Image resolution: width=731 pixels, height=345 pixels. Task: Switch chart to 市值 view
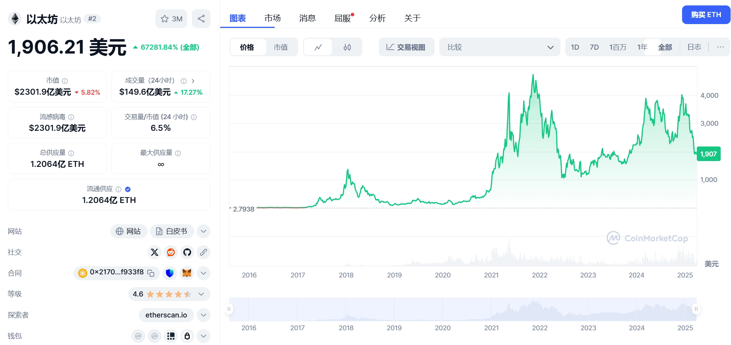click(x=281, y=47)
